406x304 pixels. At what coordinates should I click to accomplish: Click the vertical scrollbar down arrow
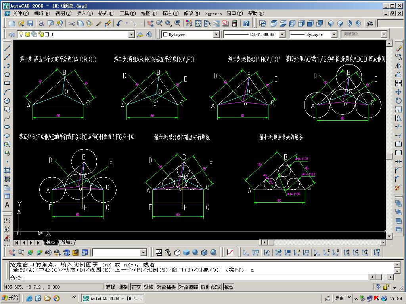(389, 236)
